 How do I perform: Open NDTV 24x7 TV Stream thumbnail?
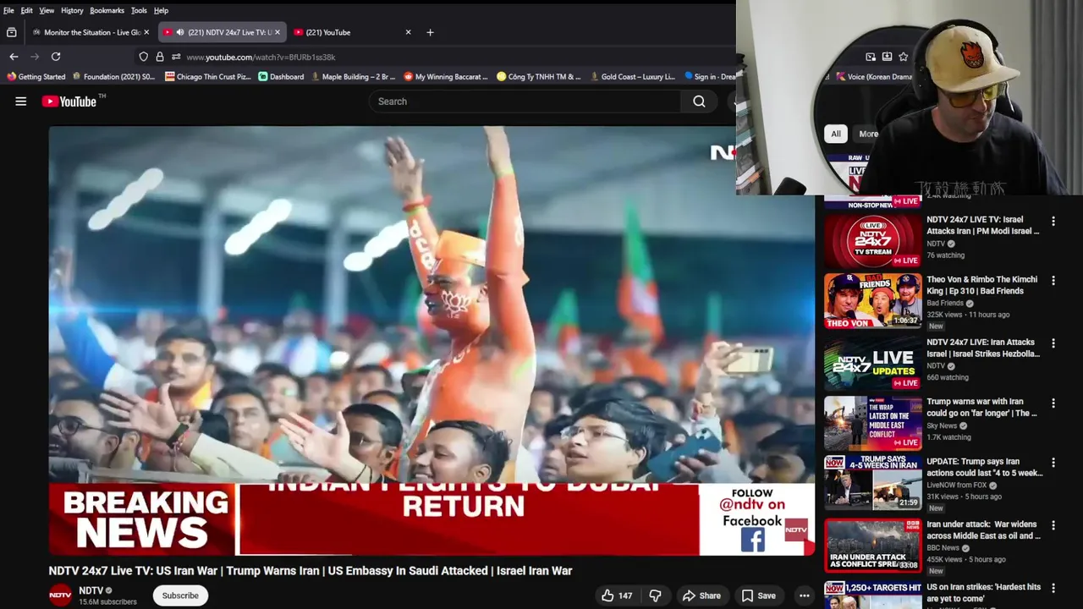point(873,240)
